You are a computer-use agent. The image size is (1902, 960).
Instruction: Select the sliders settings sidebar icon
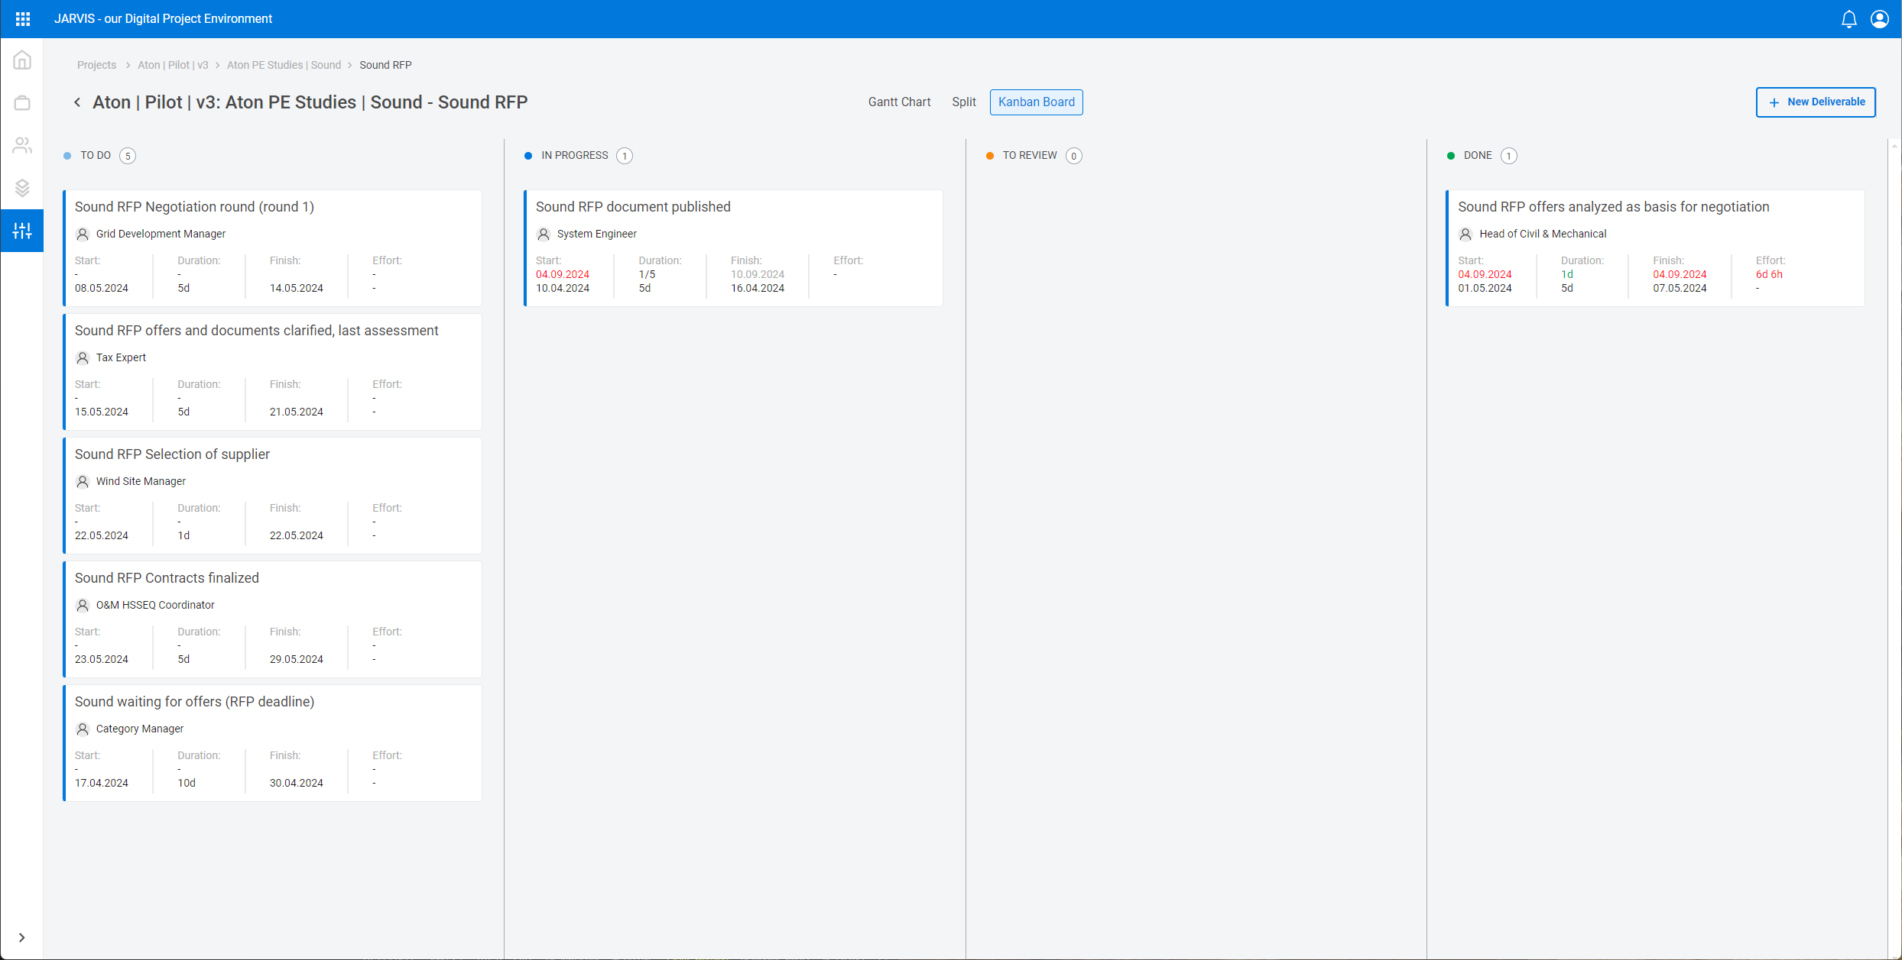[x=22, y=231]
